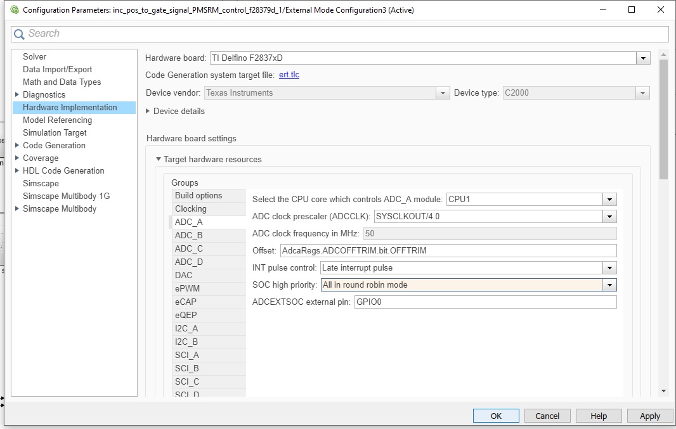Screen dimensions: 676x429
Task: Open the Hardware board dropdown
Action: tap(644, 58)
